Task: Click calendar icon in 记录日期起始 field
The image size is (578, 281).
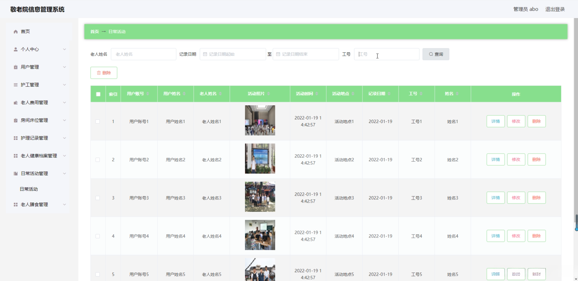Action: (x=205, y=54)
